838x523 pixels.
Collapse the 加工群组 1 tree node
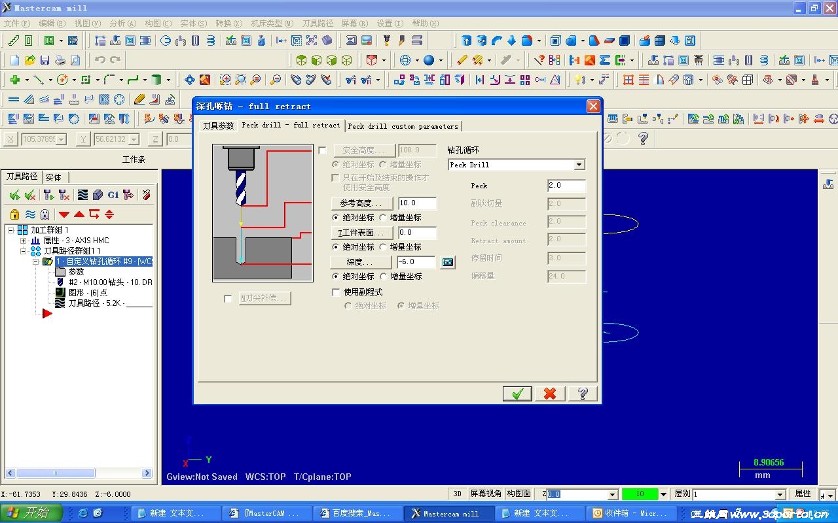coord(11,230)
